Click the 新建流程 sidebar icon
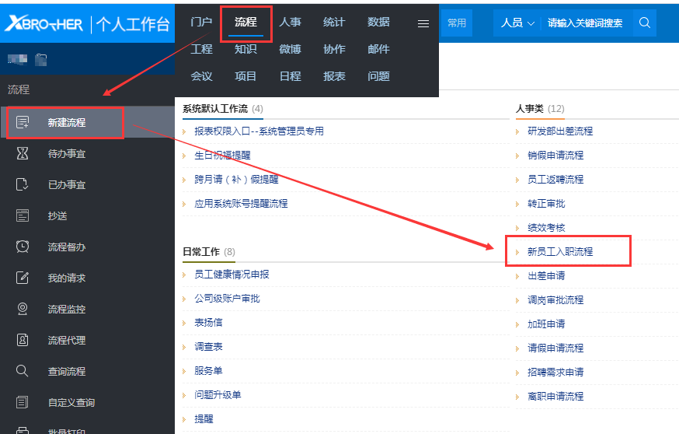This screenshot has width=679, height=434. point(23,122)
